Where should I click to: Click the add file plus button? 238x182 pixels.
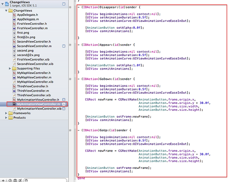tap(3, 180)
